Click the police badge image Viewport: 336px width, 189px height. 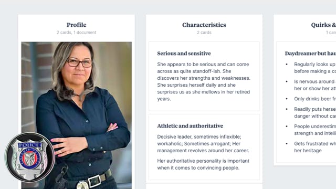tap(30, 157)
